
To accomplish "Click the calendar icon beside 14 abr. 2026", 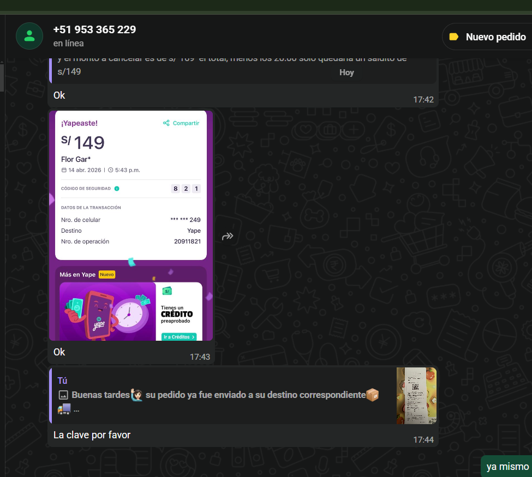I will click(x=64, y=170).
